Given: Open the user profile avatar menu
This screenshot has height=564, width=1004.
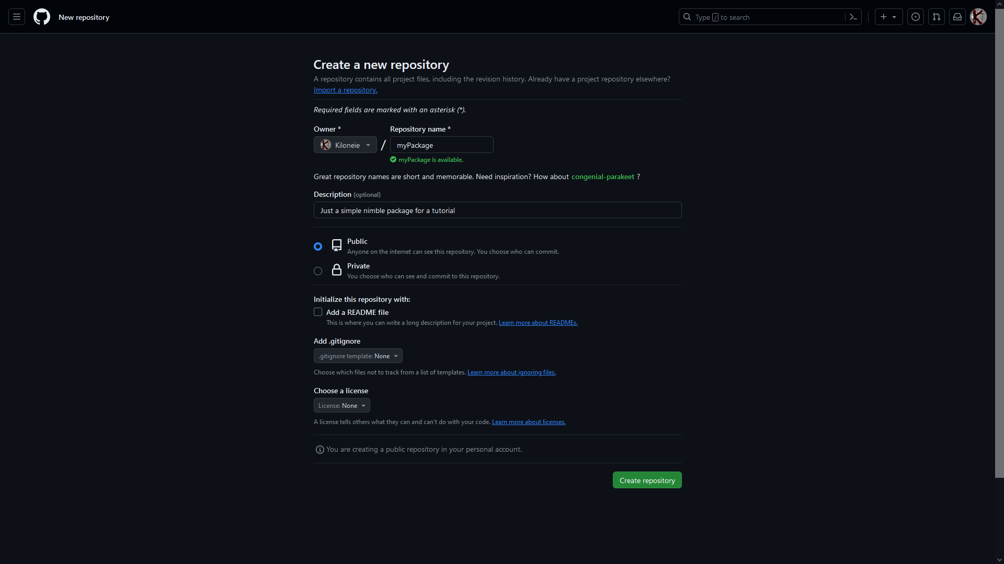Looking at the screenshot, I should (978, 17).
